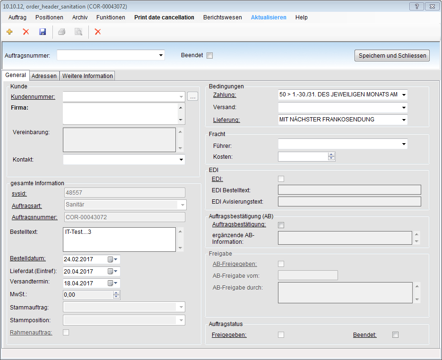This screenshot has height=360, width=442.
Task: Open the Archiv menu
Action: coord(80,17)
